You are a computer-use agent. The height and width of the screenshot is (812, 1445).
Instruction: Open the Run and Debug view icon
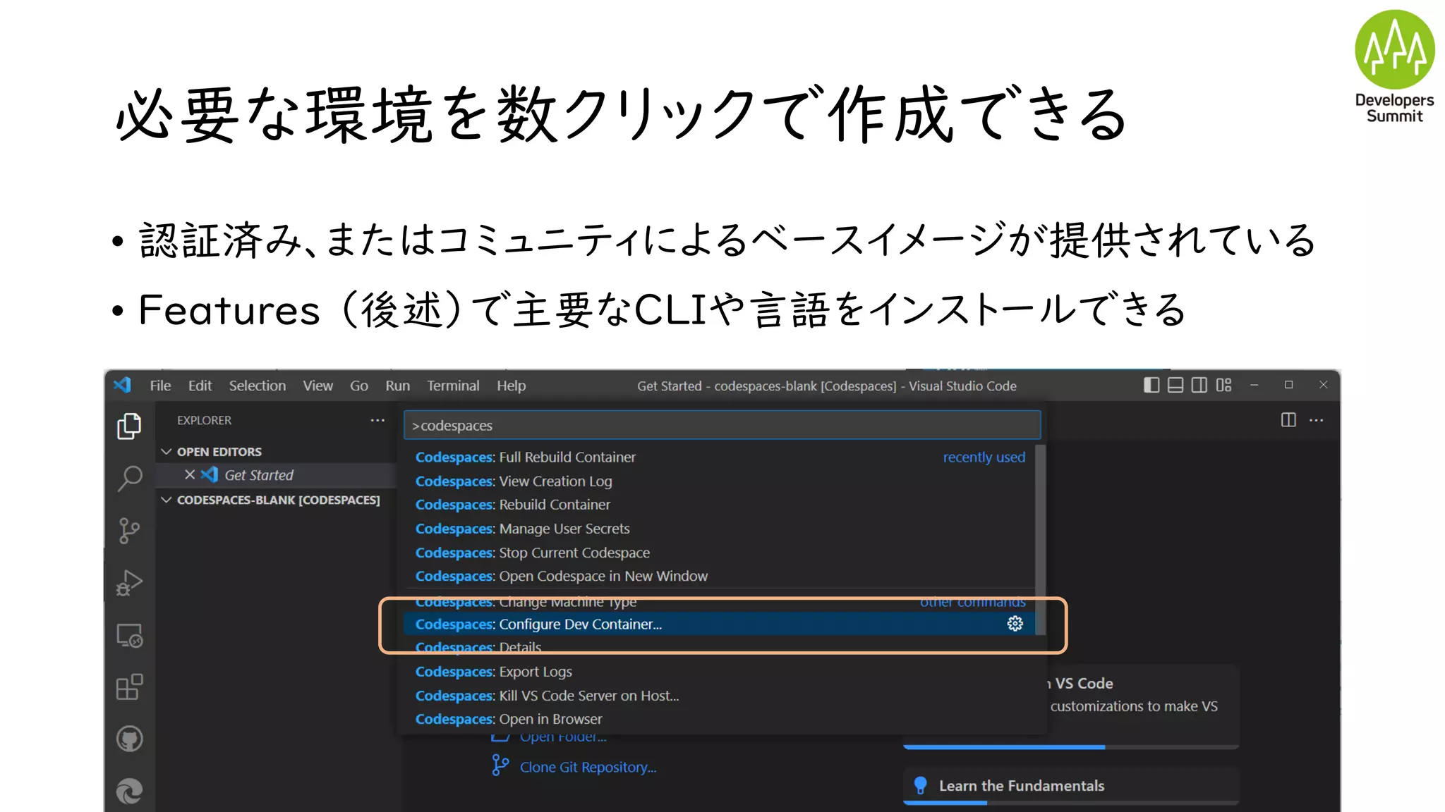pyautogui.click(x=129, y=583)
